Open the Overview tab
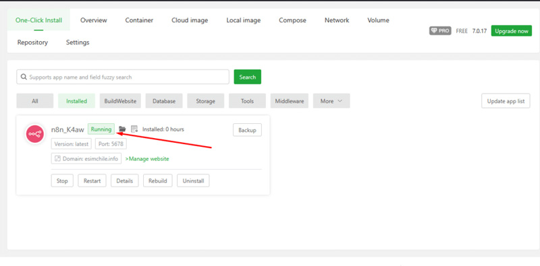 (94, 20)
